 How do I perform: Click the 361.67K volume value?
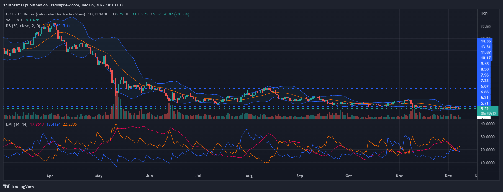point(32,20)
